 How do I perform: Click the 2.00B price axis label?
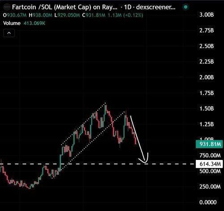tap(207, 78)
